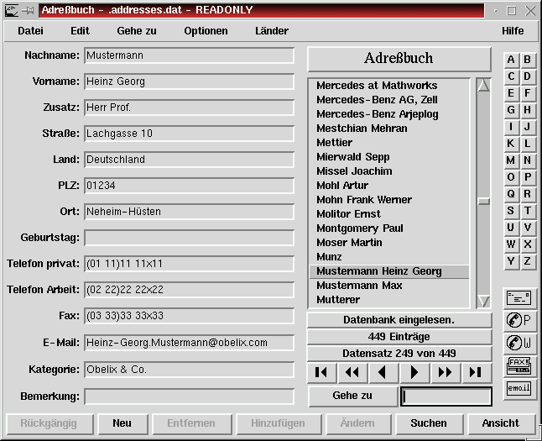Click the address card icon button
542x441 pixels.
(519, 297)
